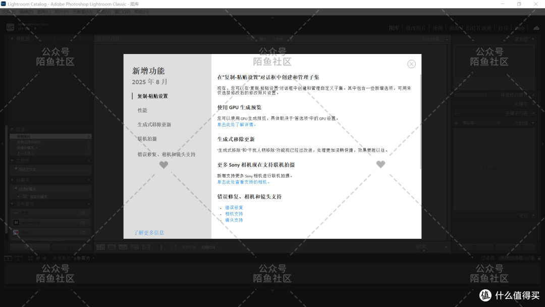Switch to the 地图 module
Viewport: 545px width, 307px height.
438,28
